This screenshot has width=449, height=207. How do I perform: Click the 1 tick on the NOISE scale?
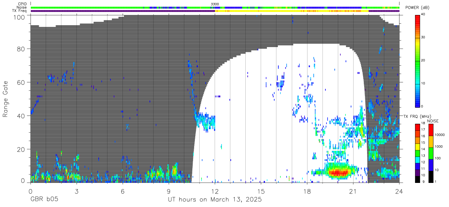coord(435,181)
